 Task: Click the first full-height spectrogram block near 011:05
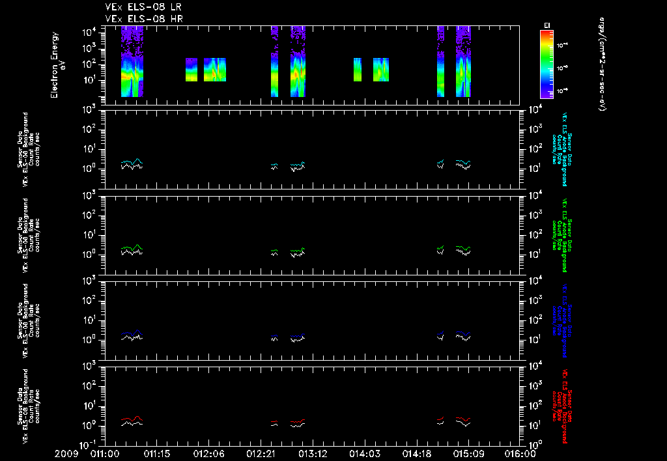pos(132,62)
